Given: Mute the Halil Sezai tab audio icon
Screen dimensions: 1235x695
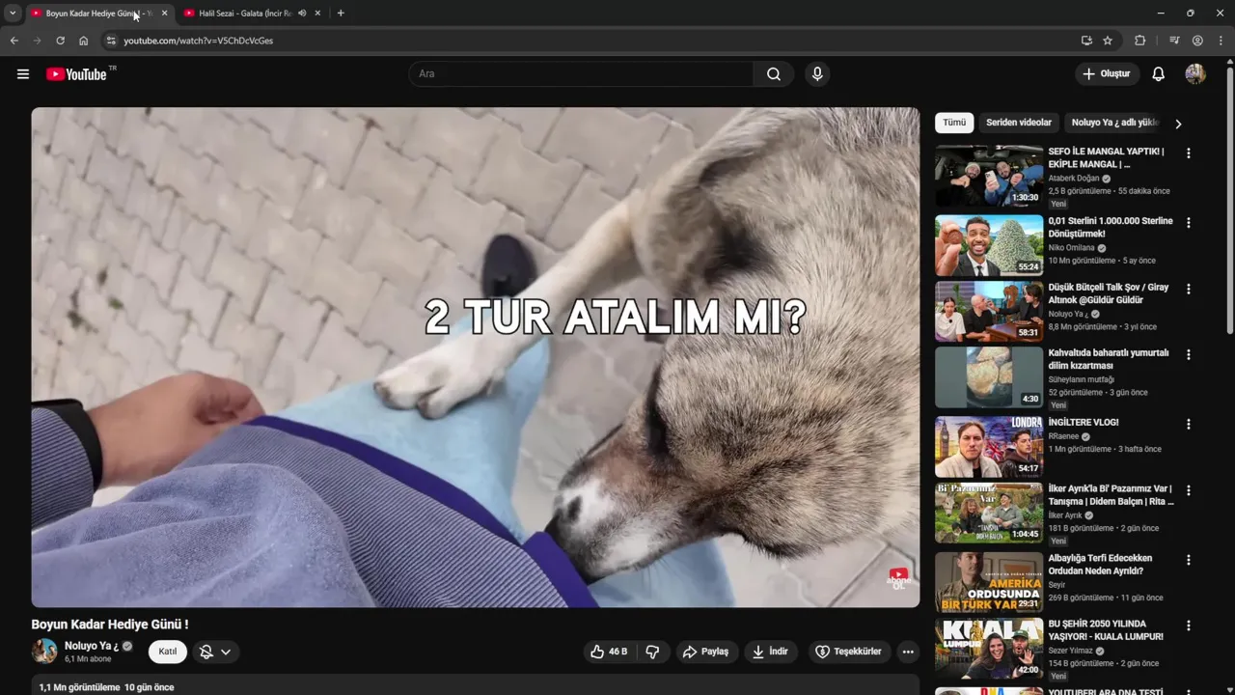Looking at the screenshot, I should pyautogui.click(x=302, y=14).
